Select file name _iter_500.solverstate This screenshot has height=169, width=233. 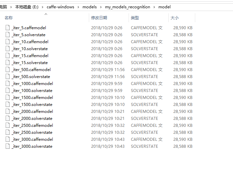pyautogui.click(x=31, y=77)
